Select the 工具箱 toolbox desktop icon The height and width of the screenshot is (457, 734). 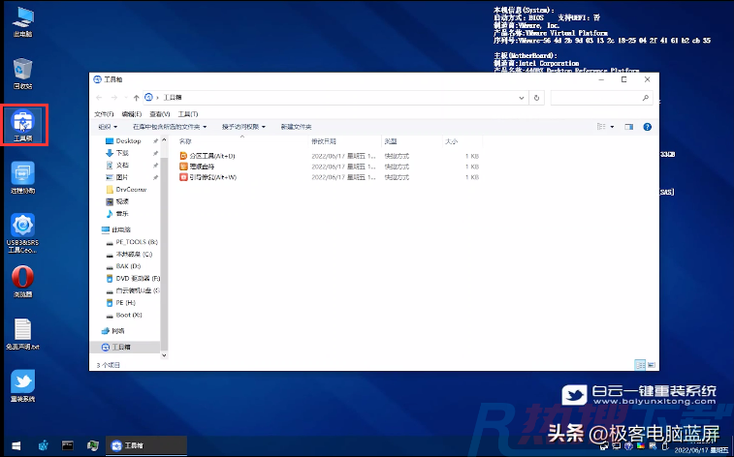click(x=23, y=125)
